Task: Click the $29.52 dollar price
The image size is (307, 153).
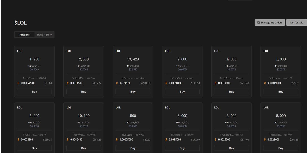Action: click(147, 140)
